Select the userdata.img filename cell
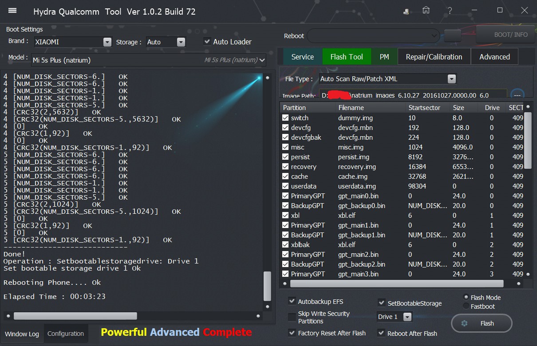Image resolution: width=537 pixels, height=346 pixels. [357, 186]
